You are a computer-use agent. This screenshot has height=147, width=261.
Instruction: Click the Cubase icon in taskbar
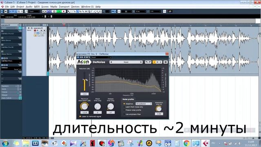tap(206, 143)
